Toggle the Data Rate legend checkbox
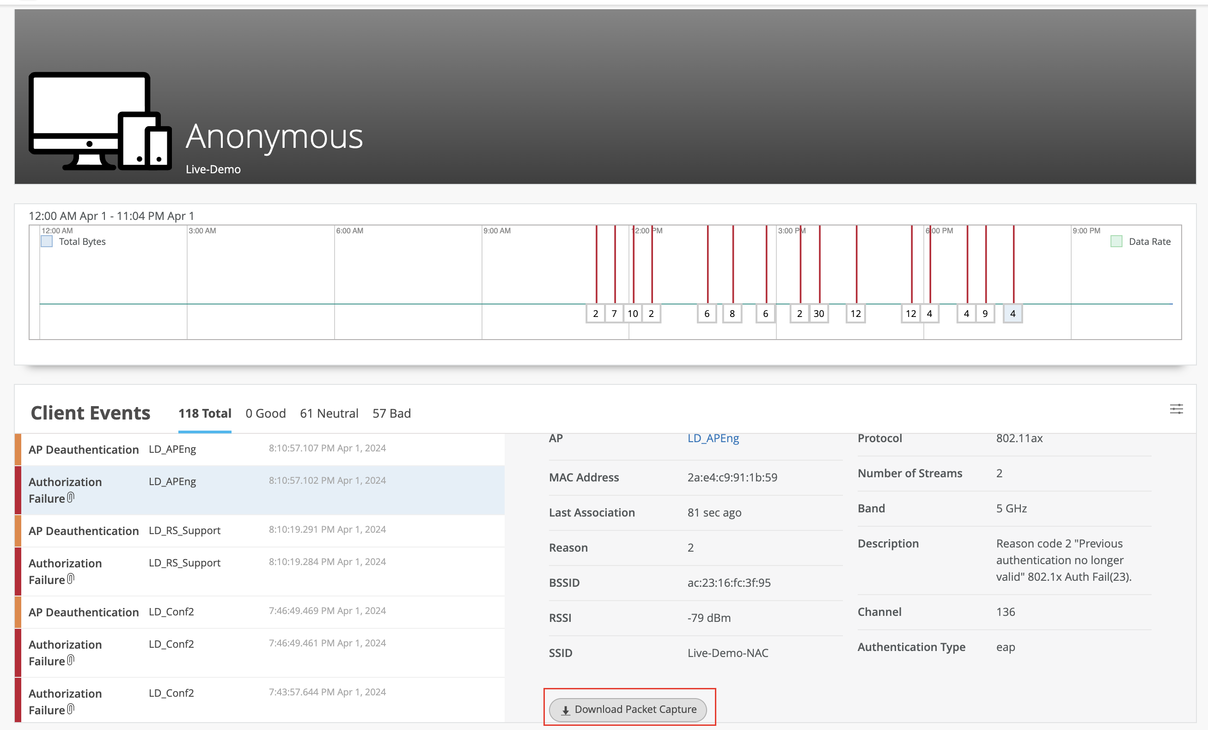Image resolution: width=1208 pixels, height=730 pixels. click(1116, 241)
